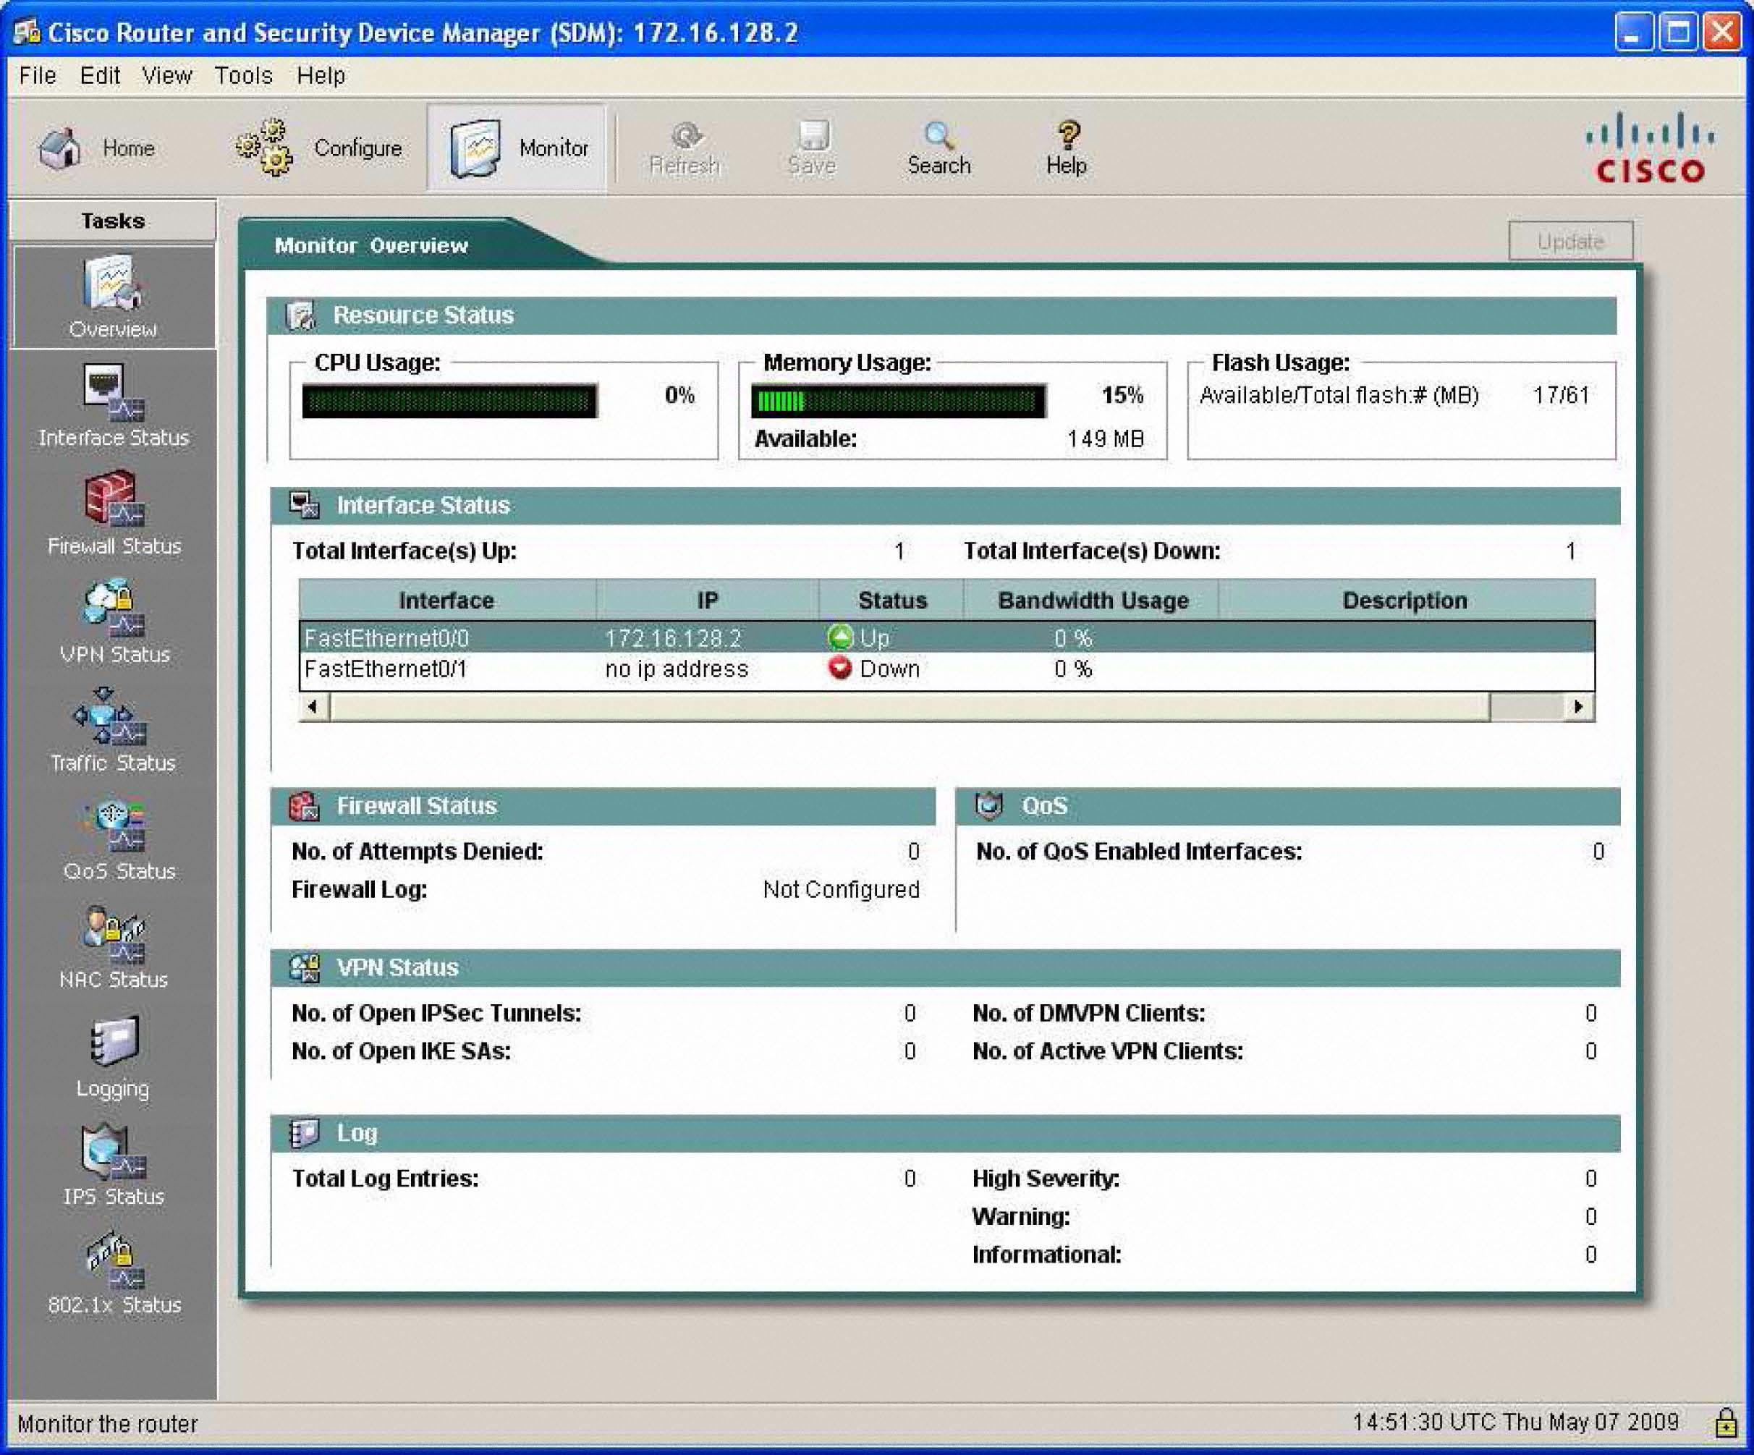
Task: Minimize the SDM window
Action: [1633, 33]
